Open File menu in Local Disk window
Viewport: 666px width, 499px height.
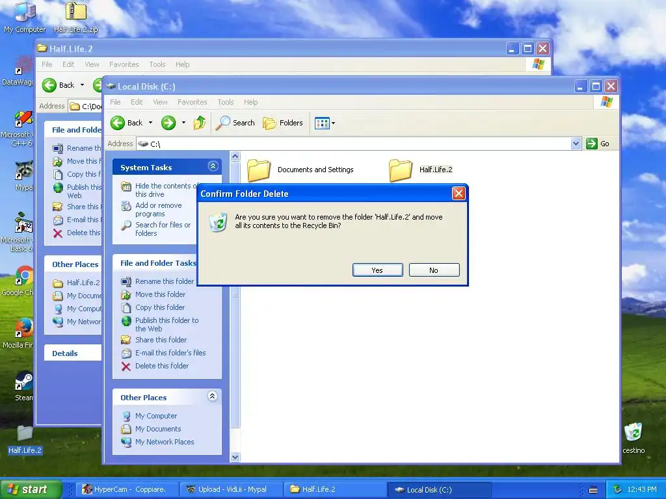click(115, 102)
